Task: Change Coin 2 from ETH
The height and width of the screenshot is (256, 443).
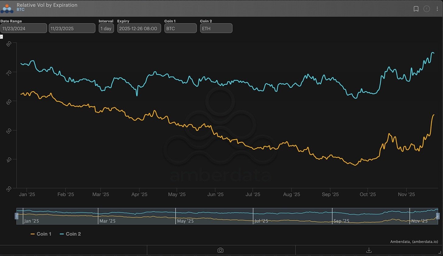Action: (x=216, y=28)
